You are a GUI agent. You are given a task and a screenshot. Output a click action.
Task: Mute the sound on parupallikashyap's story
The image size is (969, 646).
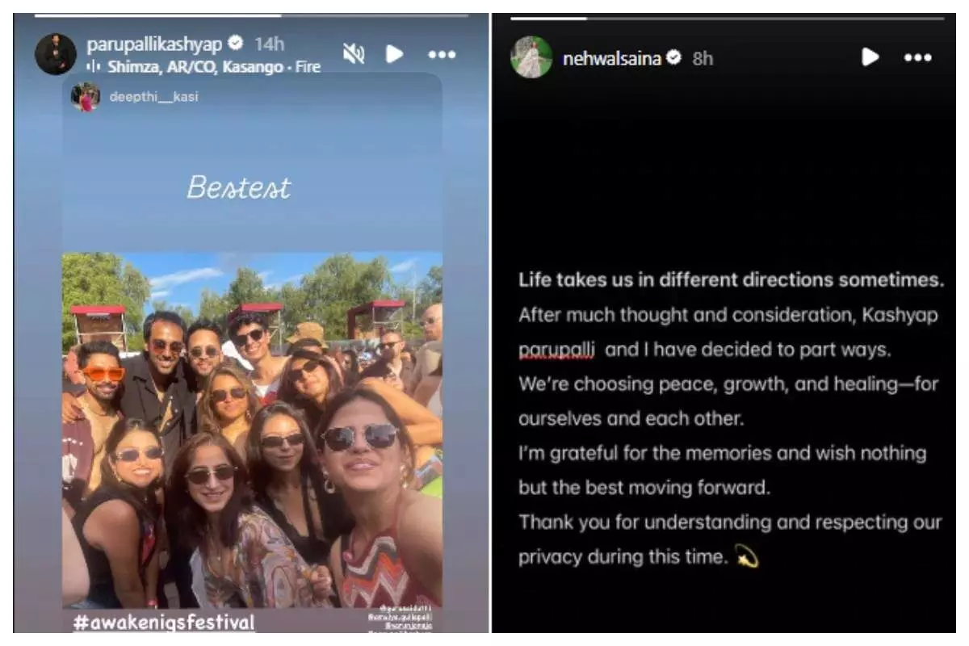353,54
